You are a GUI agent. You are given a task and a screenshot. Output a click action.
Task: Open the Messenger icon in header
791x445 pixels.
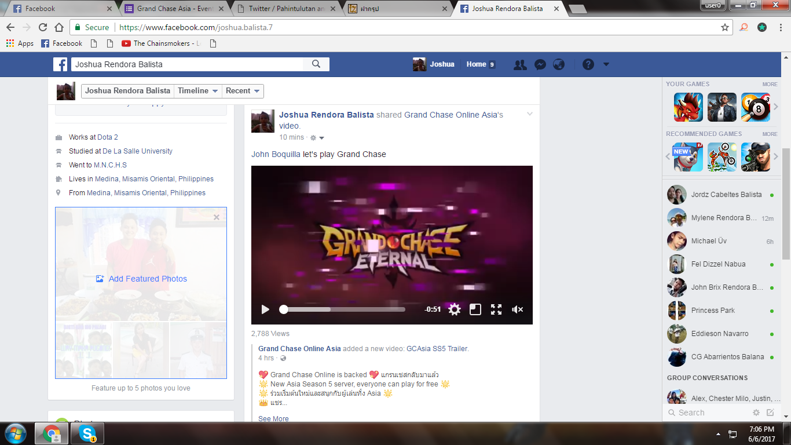[540, 65]
